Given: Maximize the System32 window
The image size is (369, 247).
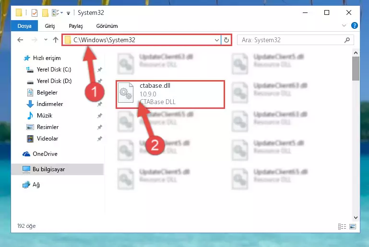Looking at the screenshot, I should pos(327,12).
